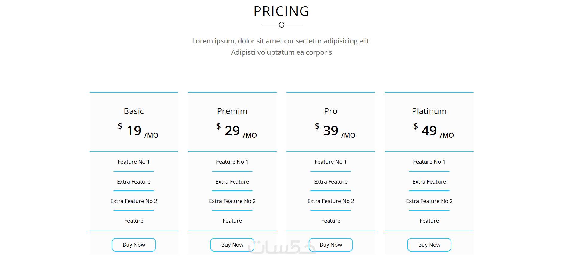Select the Platinum plan title
Screen dimensions: 564x259
coord(429,111)
